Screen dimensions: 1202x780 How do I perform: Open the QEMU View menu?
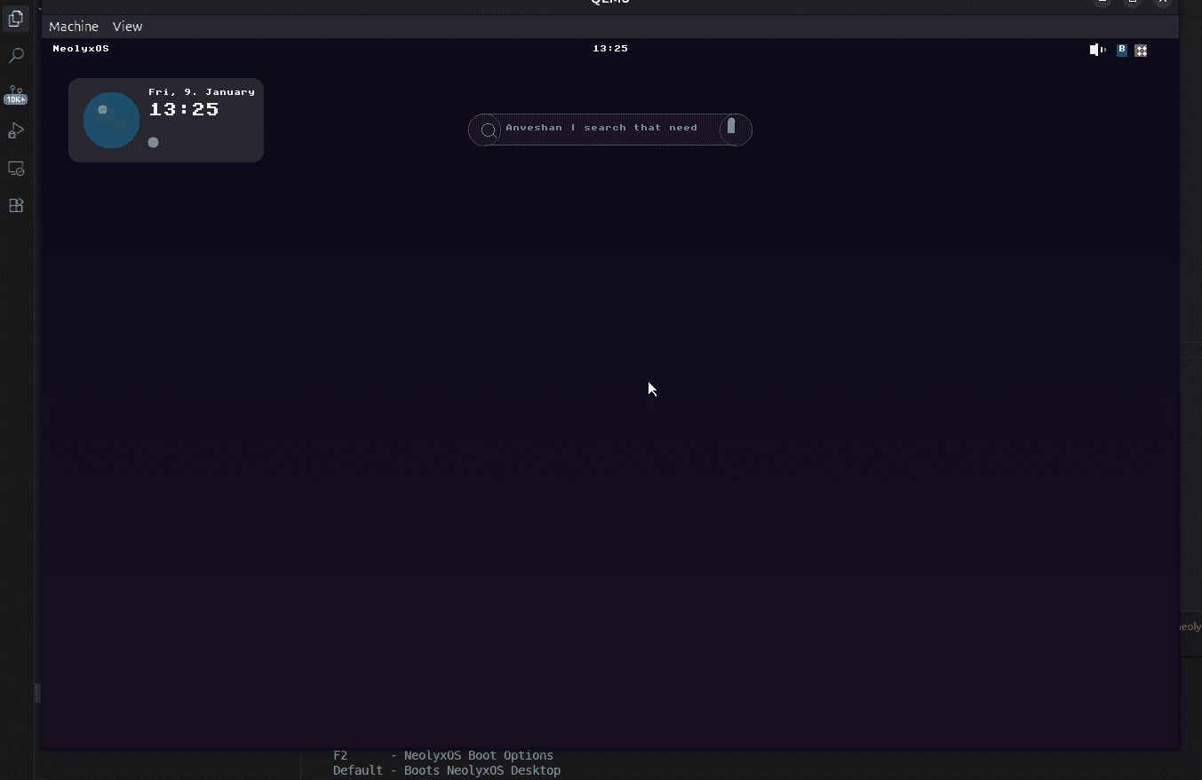tap(127, 27)
